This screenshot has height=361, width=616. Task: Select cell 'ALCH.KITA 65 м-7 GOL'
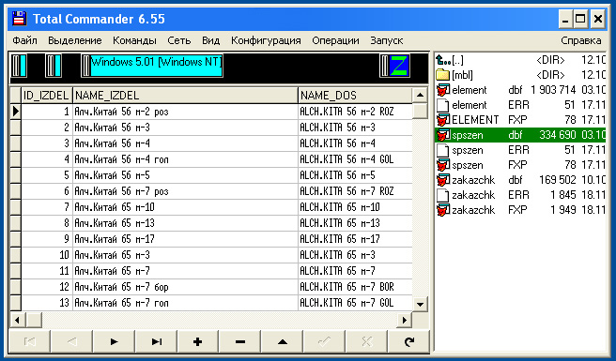tap(355, 303)
